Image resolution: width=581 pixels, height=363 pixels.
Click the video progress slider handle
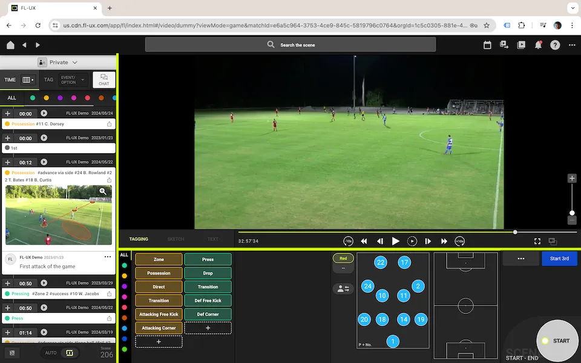(x=515, y=232)
